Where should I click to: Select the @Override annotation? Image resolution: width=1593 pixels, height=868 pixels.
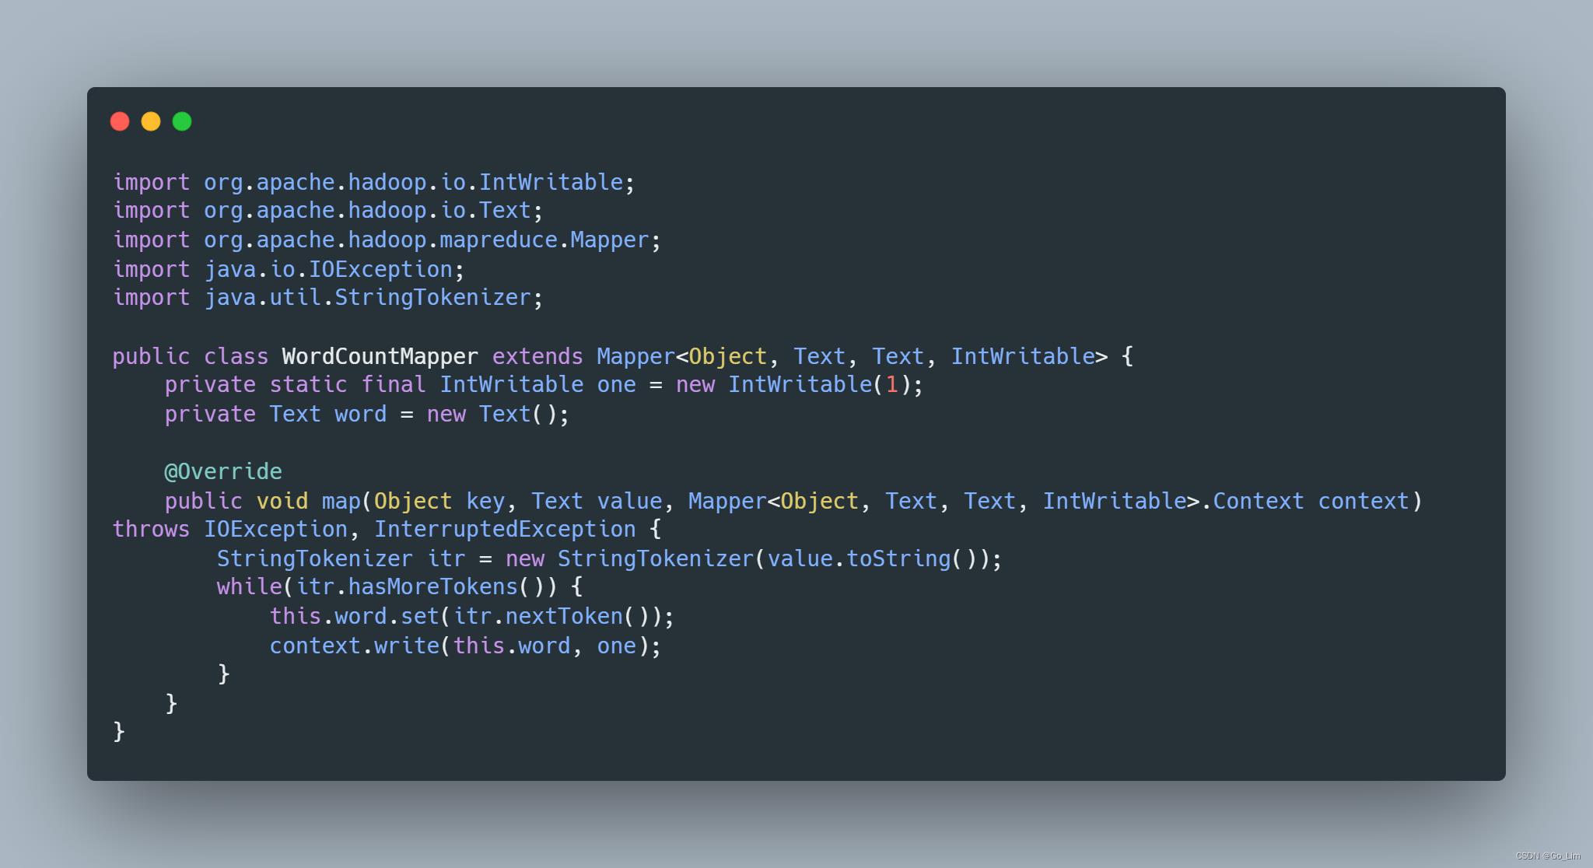[222, 471]
